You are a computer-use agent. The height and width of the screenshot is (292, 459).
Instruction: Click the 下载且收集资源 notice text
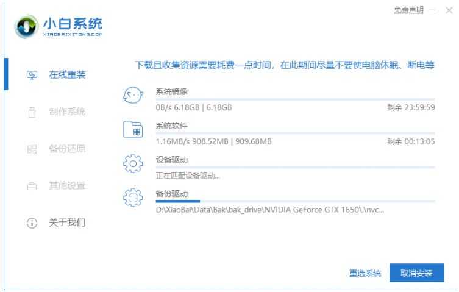pyautogui.click(x=285, y=65)
